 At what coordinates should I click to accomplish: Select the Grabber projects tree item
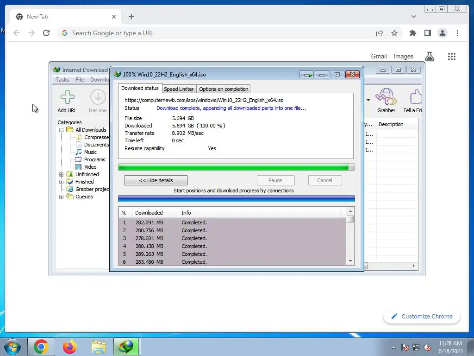(88, 189)
